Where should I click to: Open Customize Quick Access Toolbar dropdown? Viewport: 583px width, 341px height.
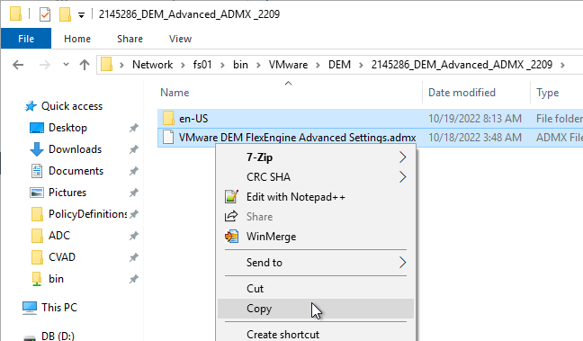81,15
